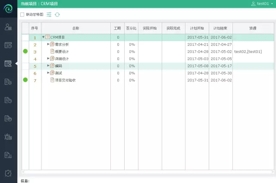276x183 pixels.
Task: Select the 项目交付验收 task name
Action: [x=65, y=80]
